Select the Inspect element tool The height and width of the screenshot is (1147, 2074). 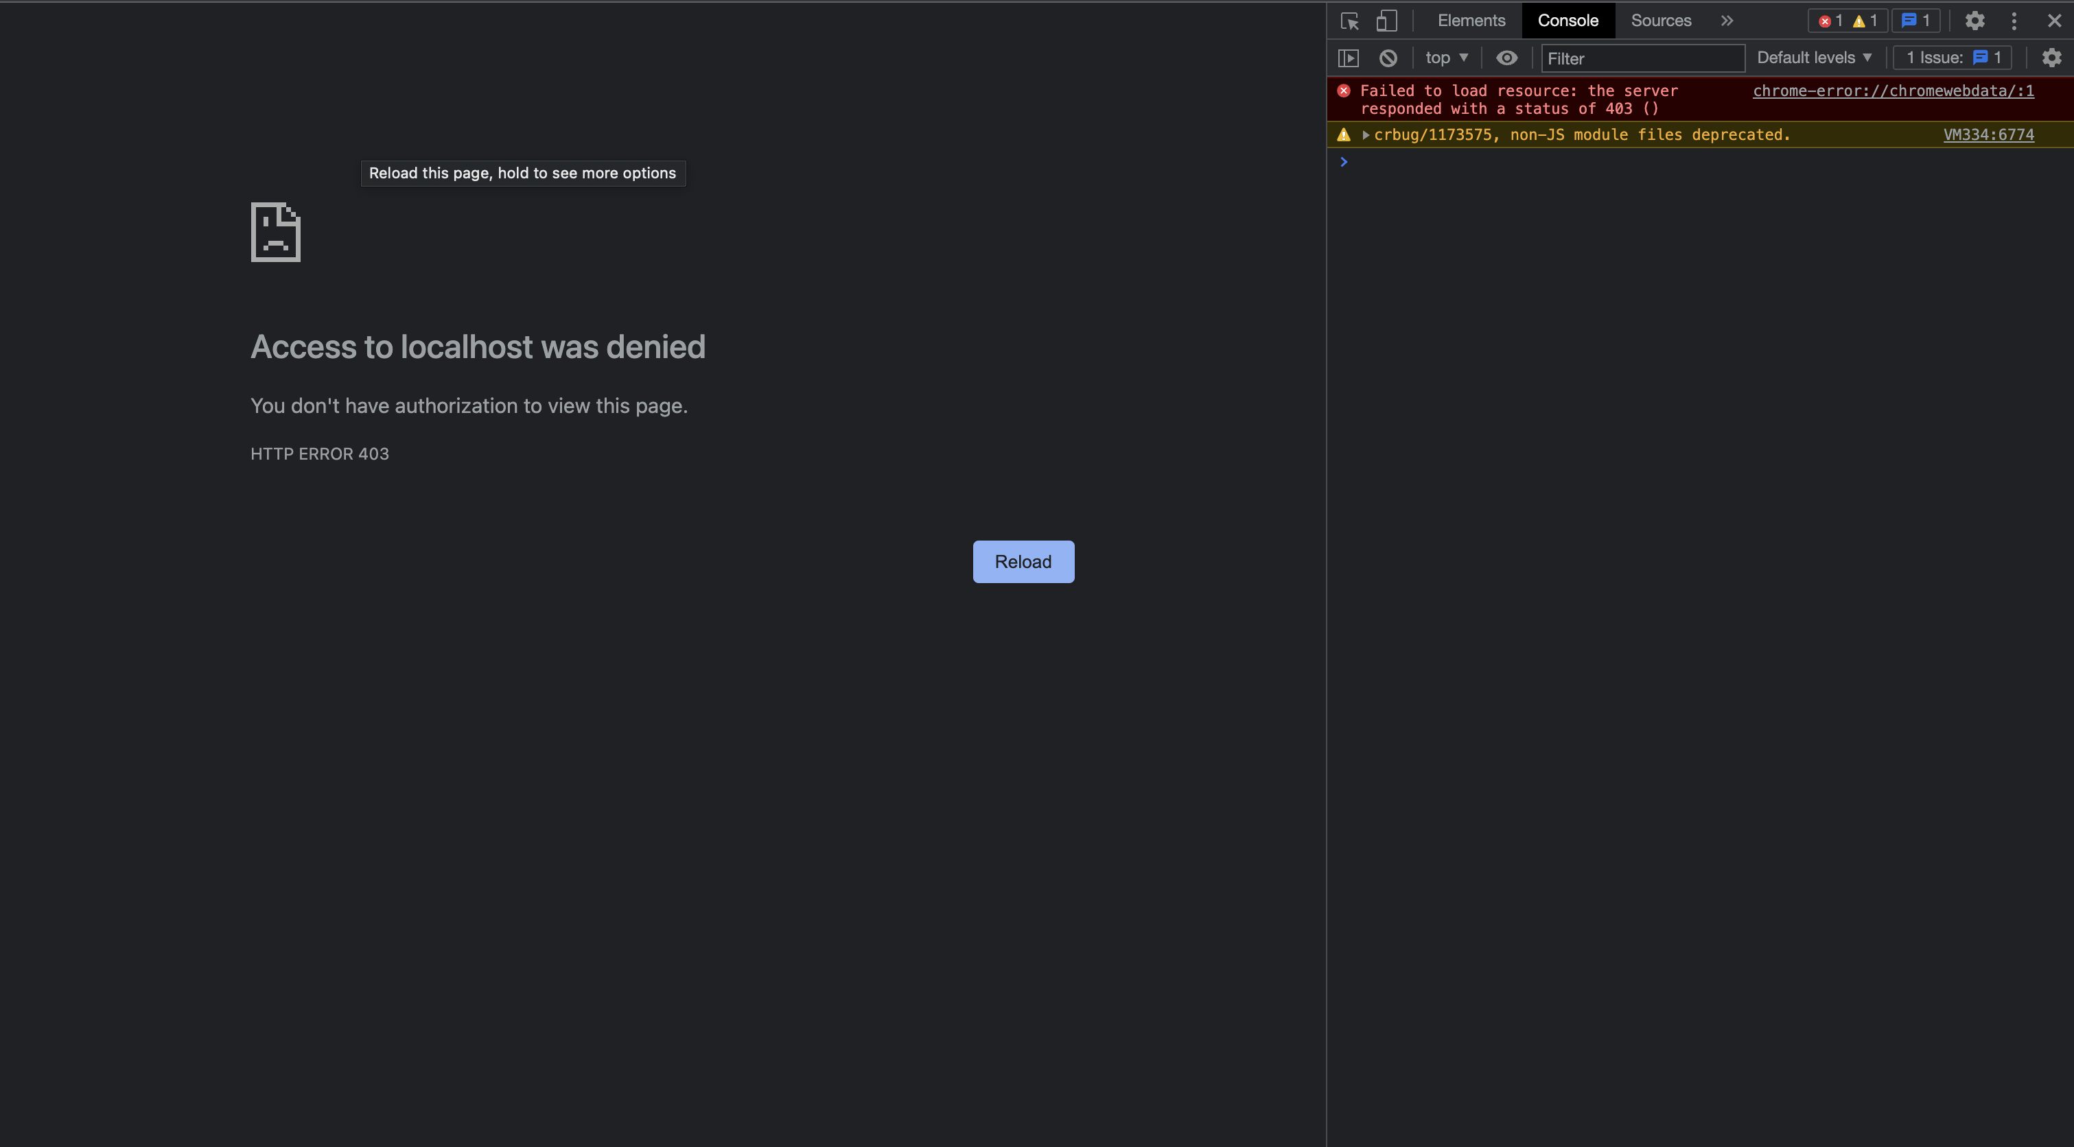pos(1348,21)
